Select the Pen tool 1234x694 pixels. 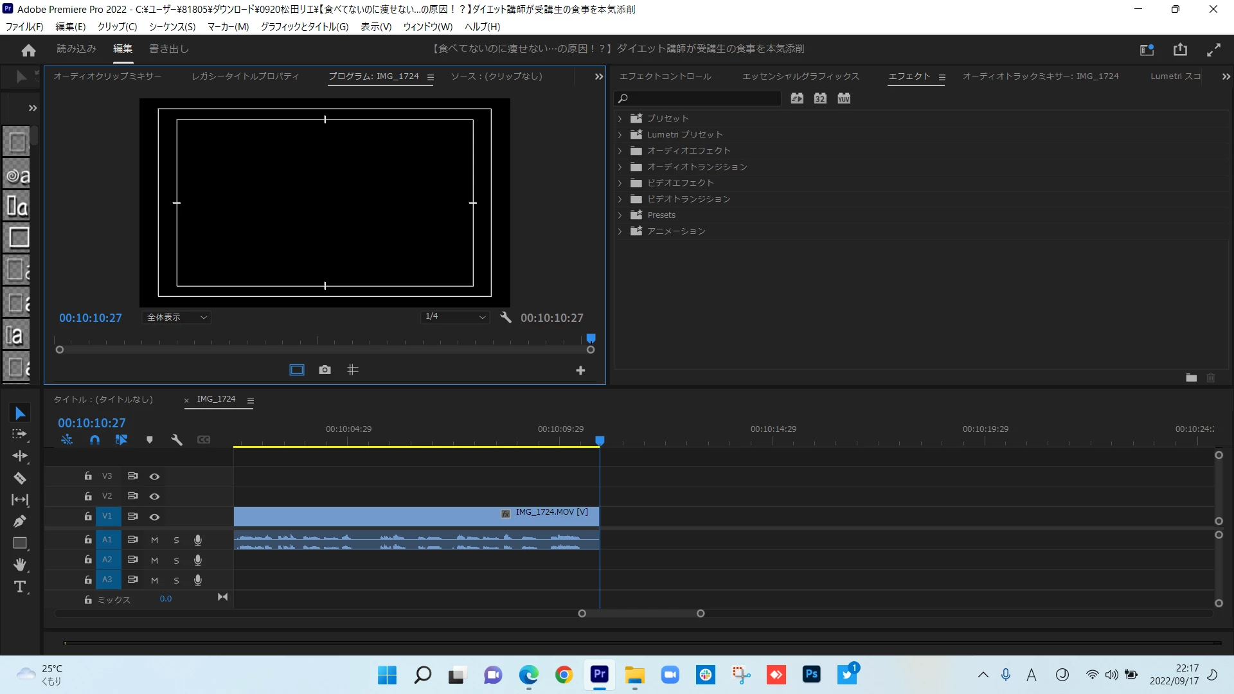coord(20,521)
